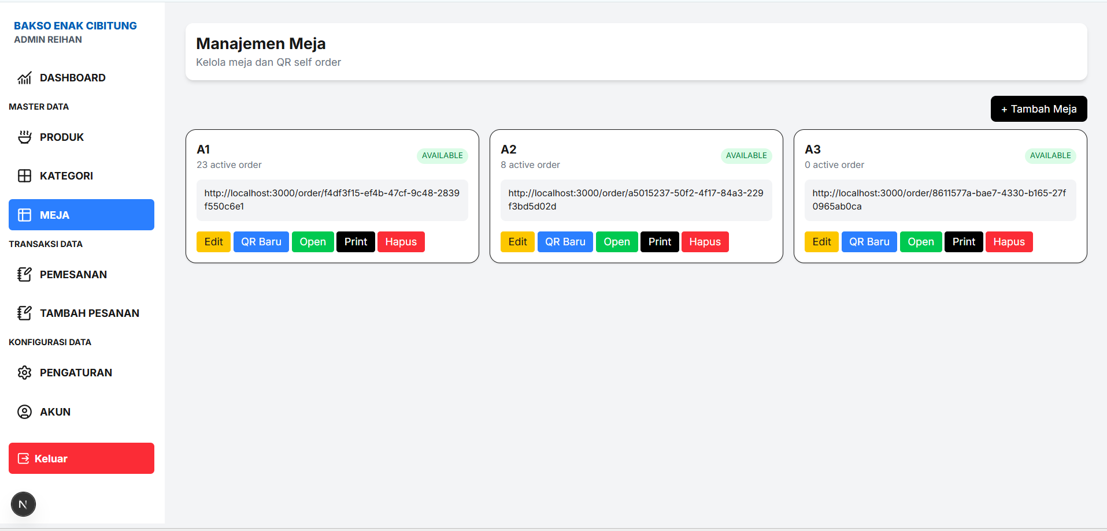
Task: Print the QR for table A3
Action: (964, 242)
